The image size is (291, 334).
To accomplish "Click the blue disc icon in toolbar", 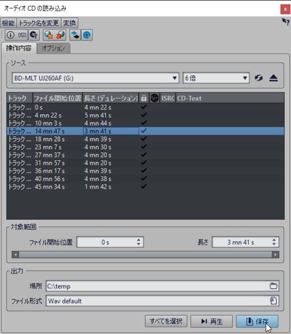I will (x=87, y=35).
